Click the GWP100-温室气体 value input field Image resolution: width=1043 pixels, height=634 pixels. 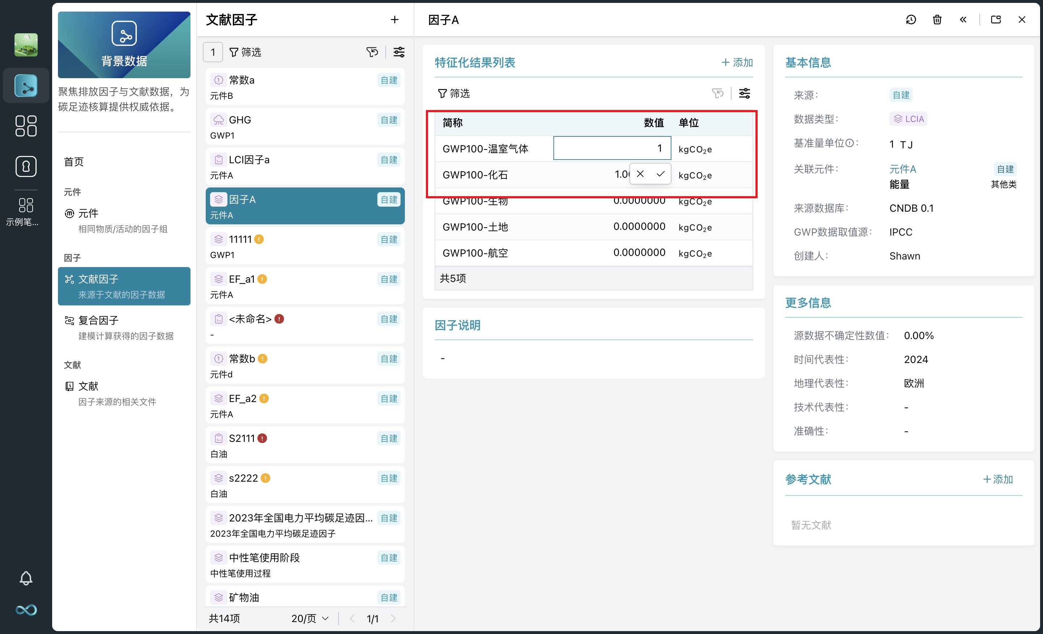(x=612, y=148)
